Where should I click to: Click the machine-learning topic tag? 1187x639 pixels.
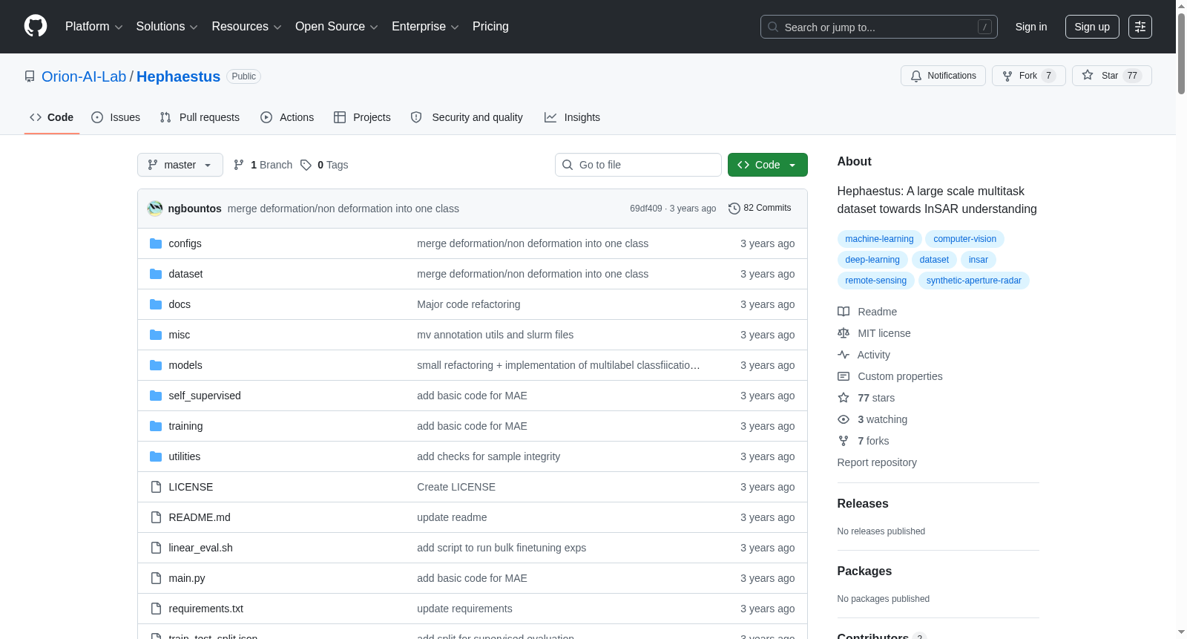(879, 239)
